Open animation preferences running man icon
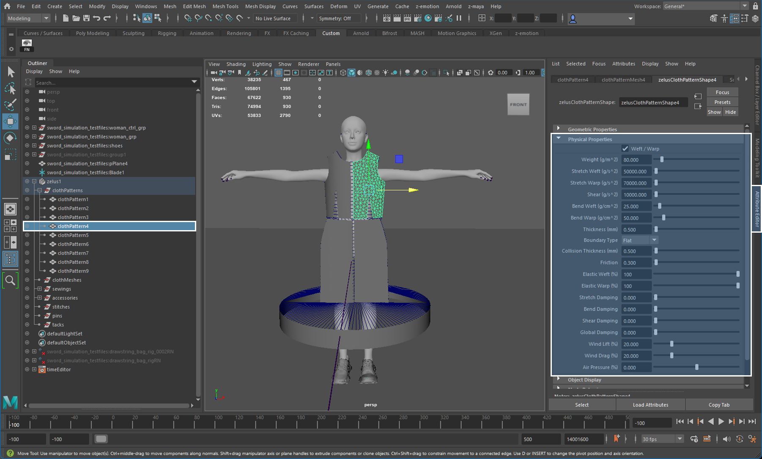The image size is (762, 459). pos(752,439)
